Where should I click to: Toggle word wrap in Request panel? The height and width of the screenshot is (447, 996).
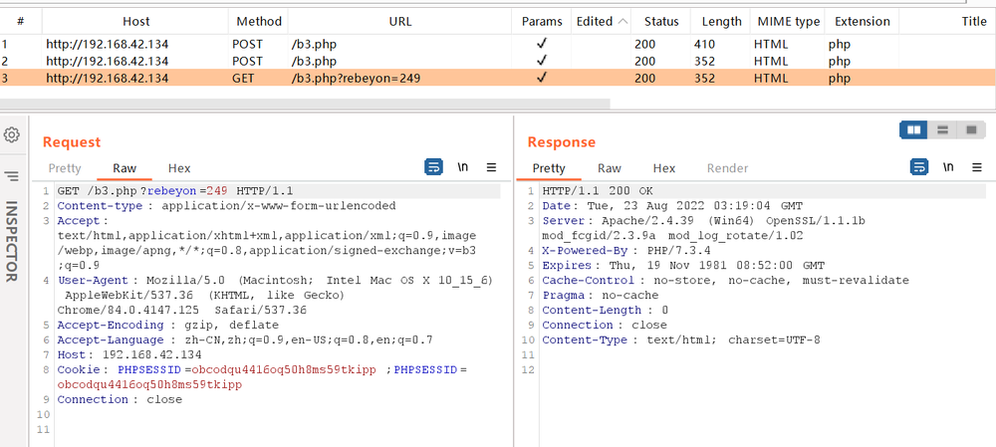tap(433, 167)
